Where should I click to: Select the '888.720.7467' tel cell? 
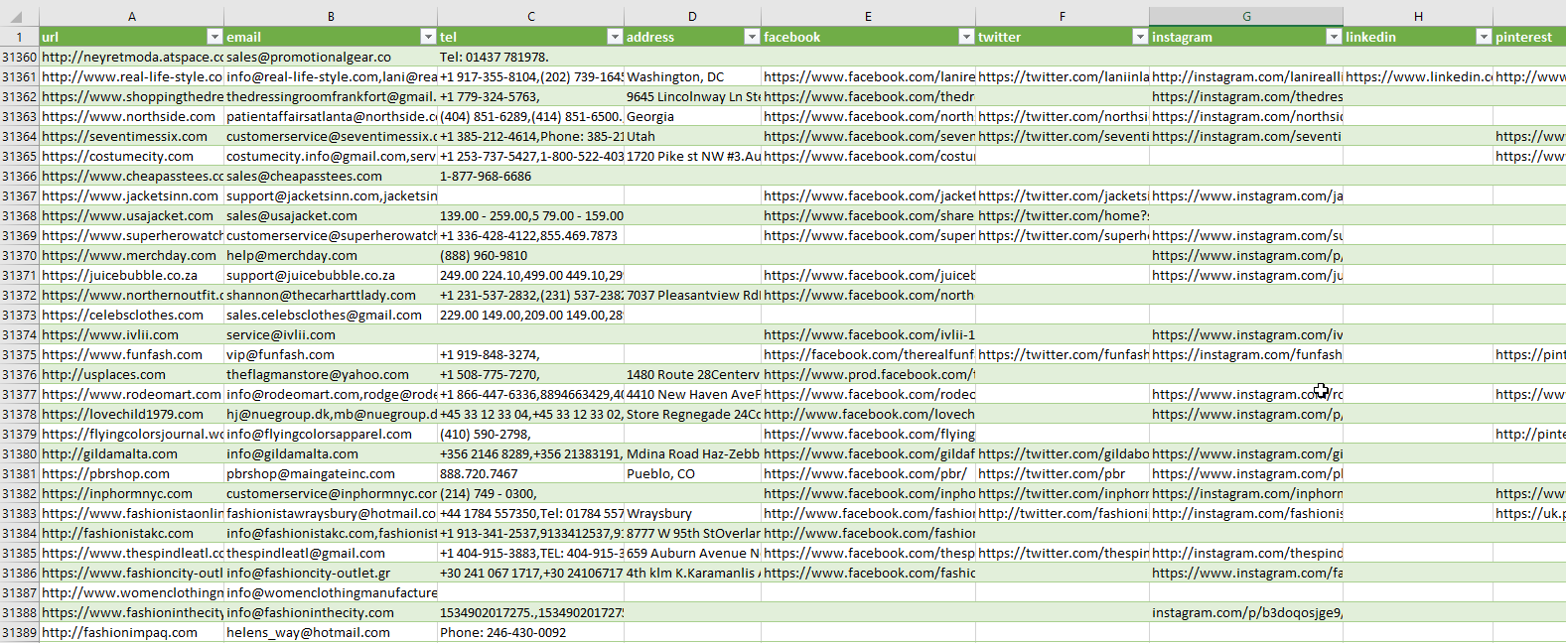[x=531, y=473]
